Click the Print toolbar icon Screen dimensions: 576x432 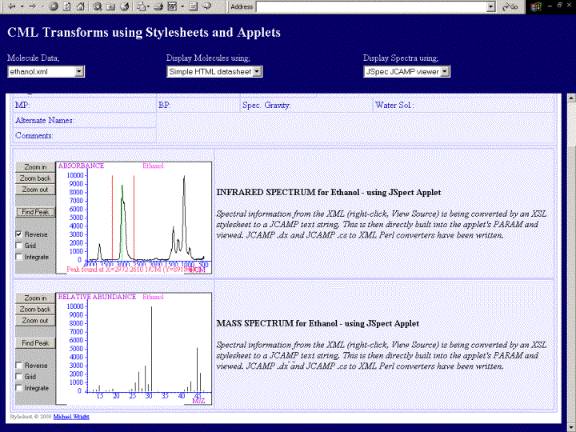point(158,6)
